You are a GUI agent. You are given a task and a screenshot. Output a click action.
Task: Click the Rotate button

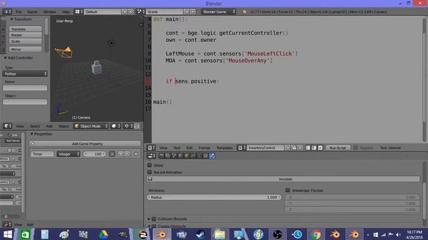[x=25, y=35]
